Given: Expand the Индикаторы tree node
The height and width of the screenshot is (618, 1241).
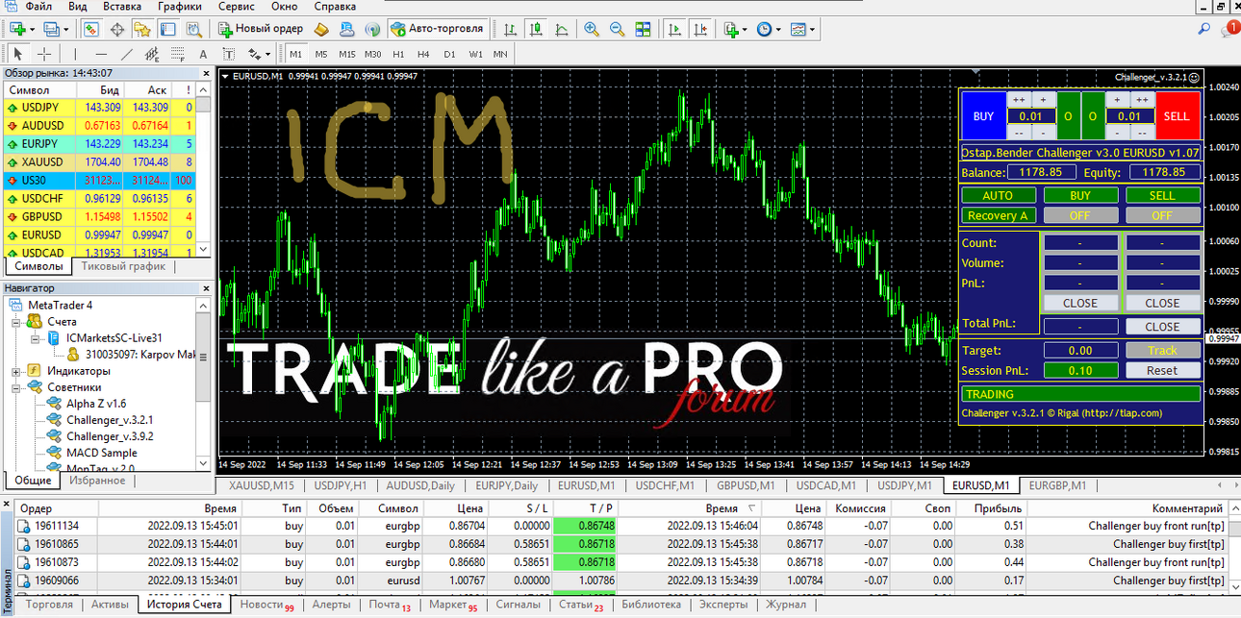Looking at the screenshot, I should point(14,370).
